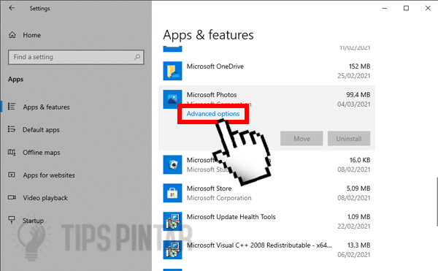Click the 99,4 MB size value
438x271 pixels.
[x=358, y=95]
